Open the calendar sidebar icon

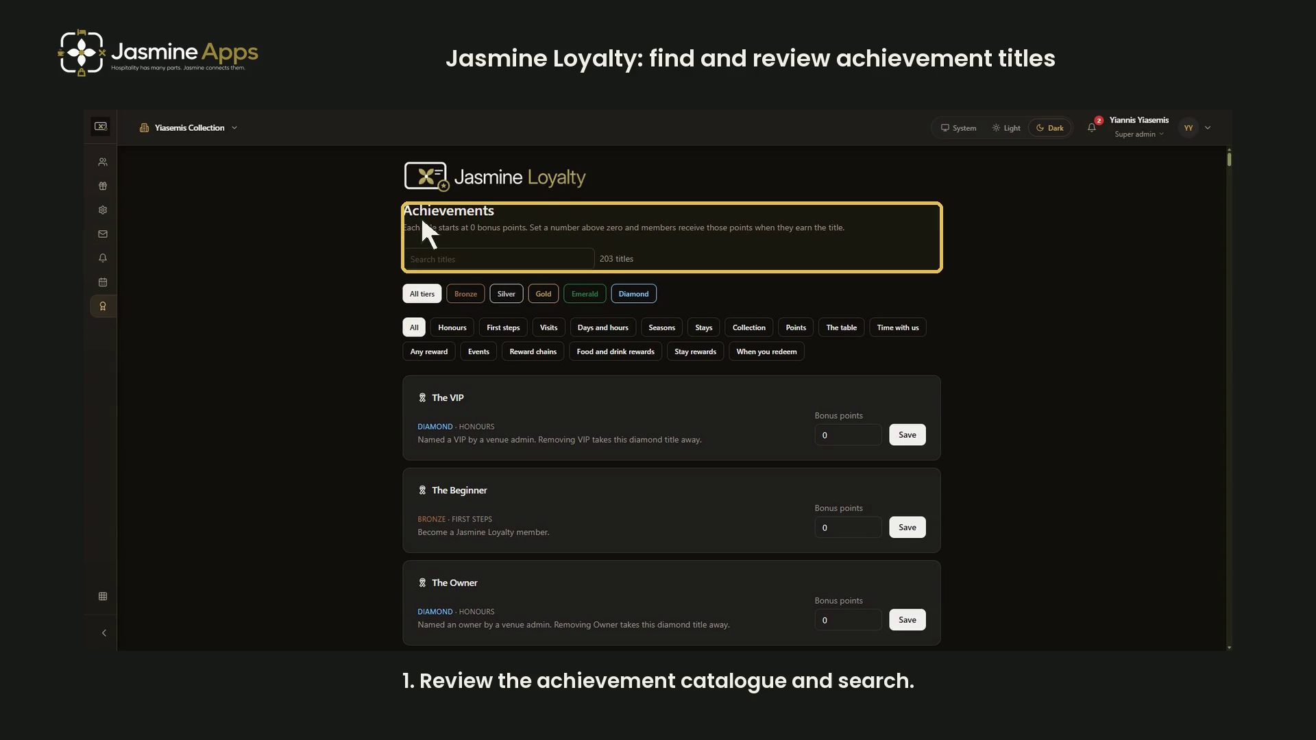[103, 282]
